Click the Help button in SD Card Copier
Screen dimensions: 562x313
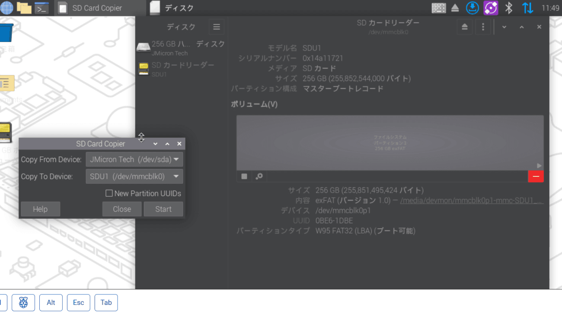[40, 209]
